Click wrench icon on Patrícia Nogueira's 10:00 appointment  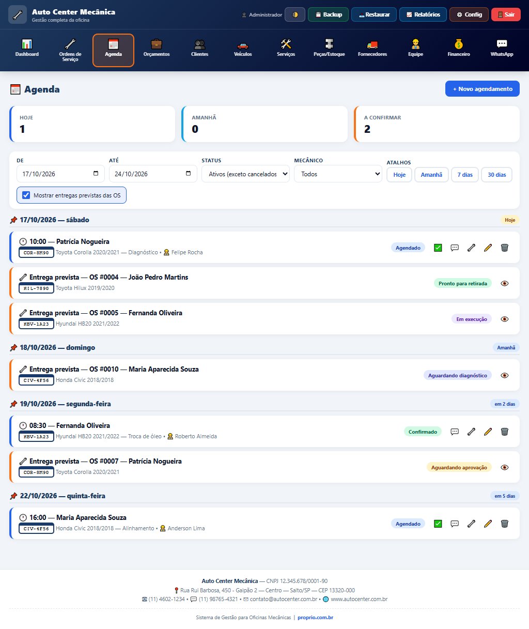tap(471, 248)
